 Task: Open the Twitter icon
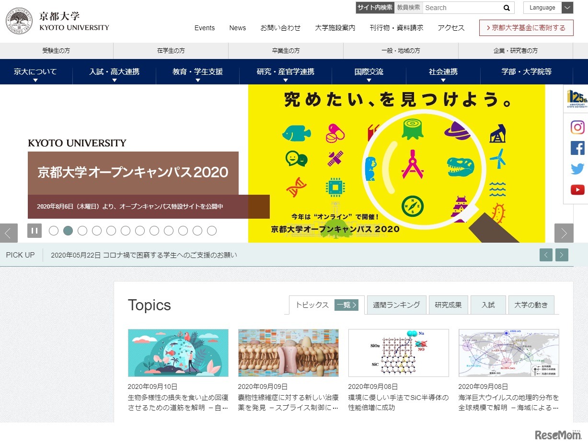[x=577, y=169]
